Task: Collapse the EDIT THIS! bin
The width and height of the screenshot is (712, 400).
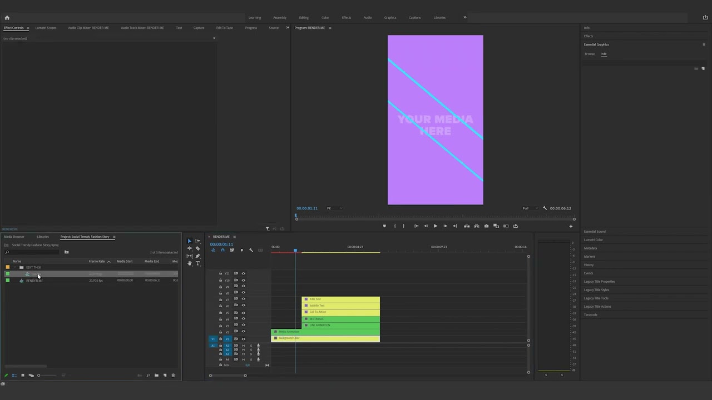Action: click(14, 267)
